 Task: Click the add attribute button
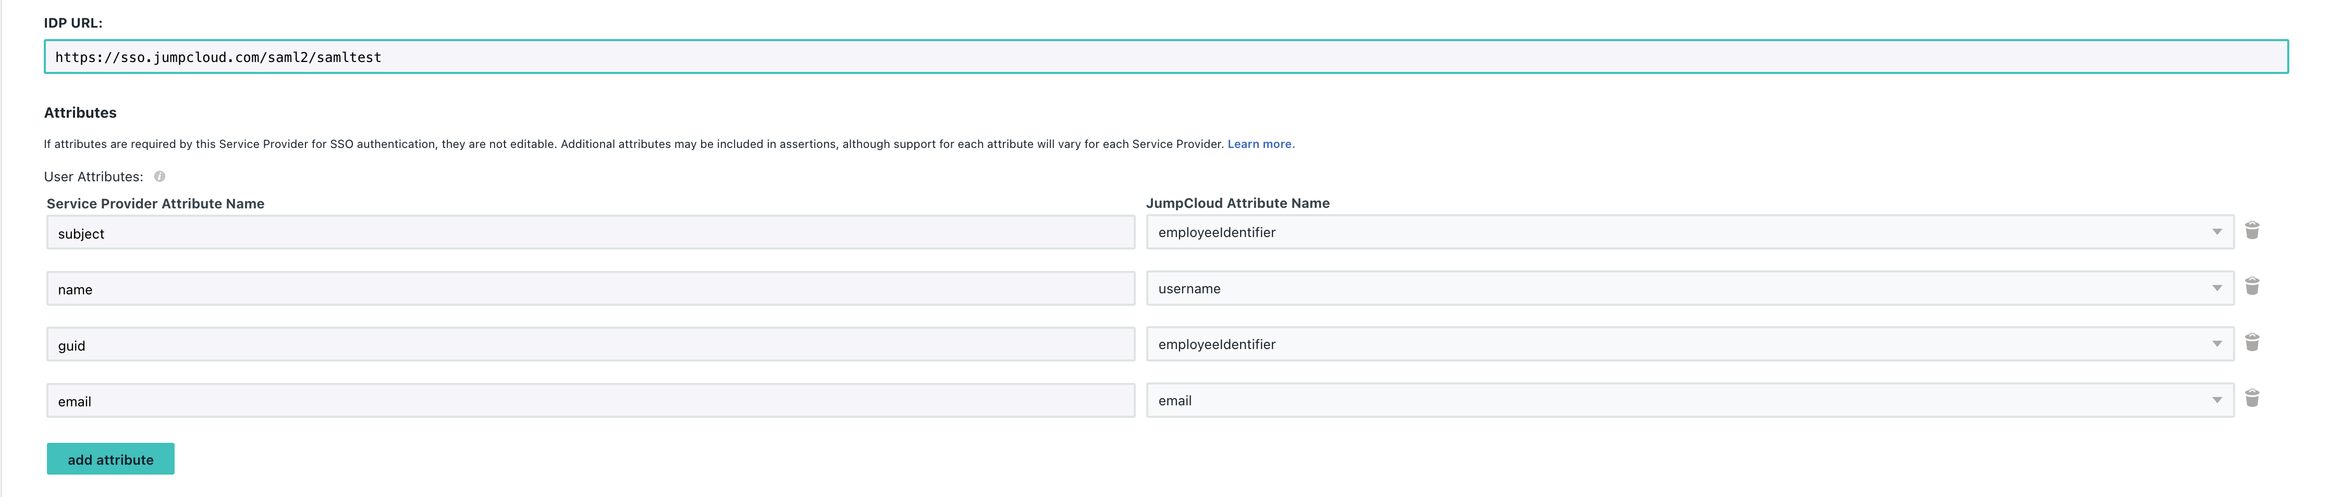(x=111, y=459)
